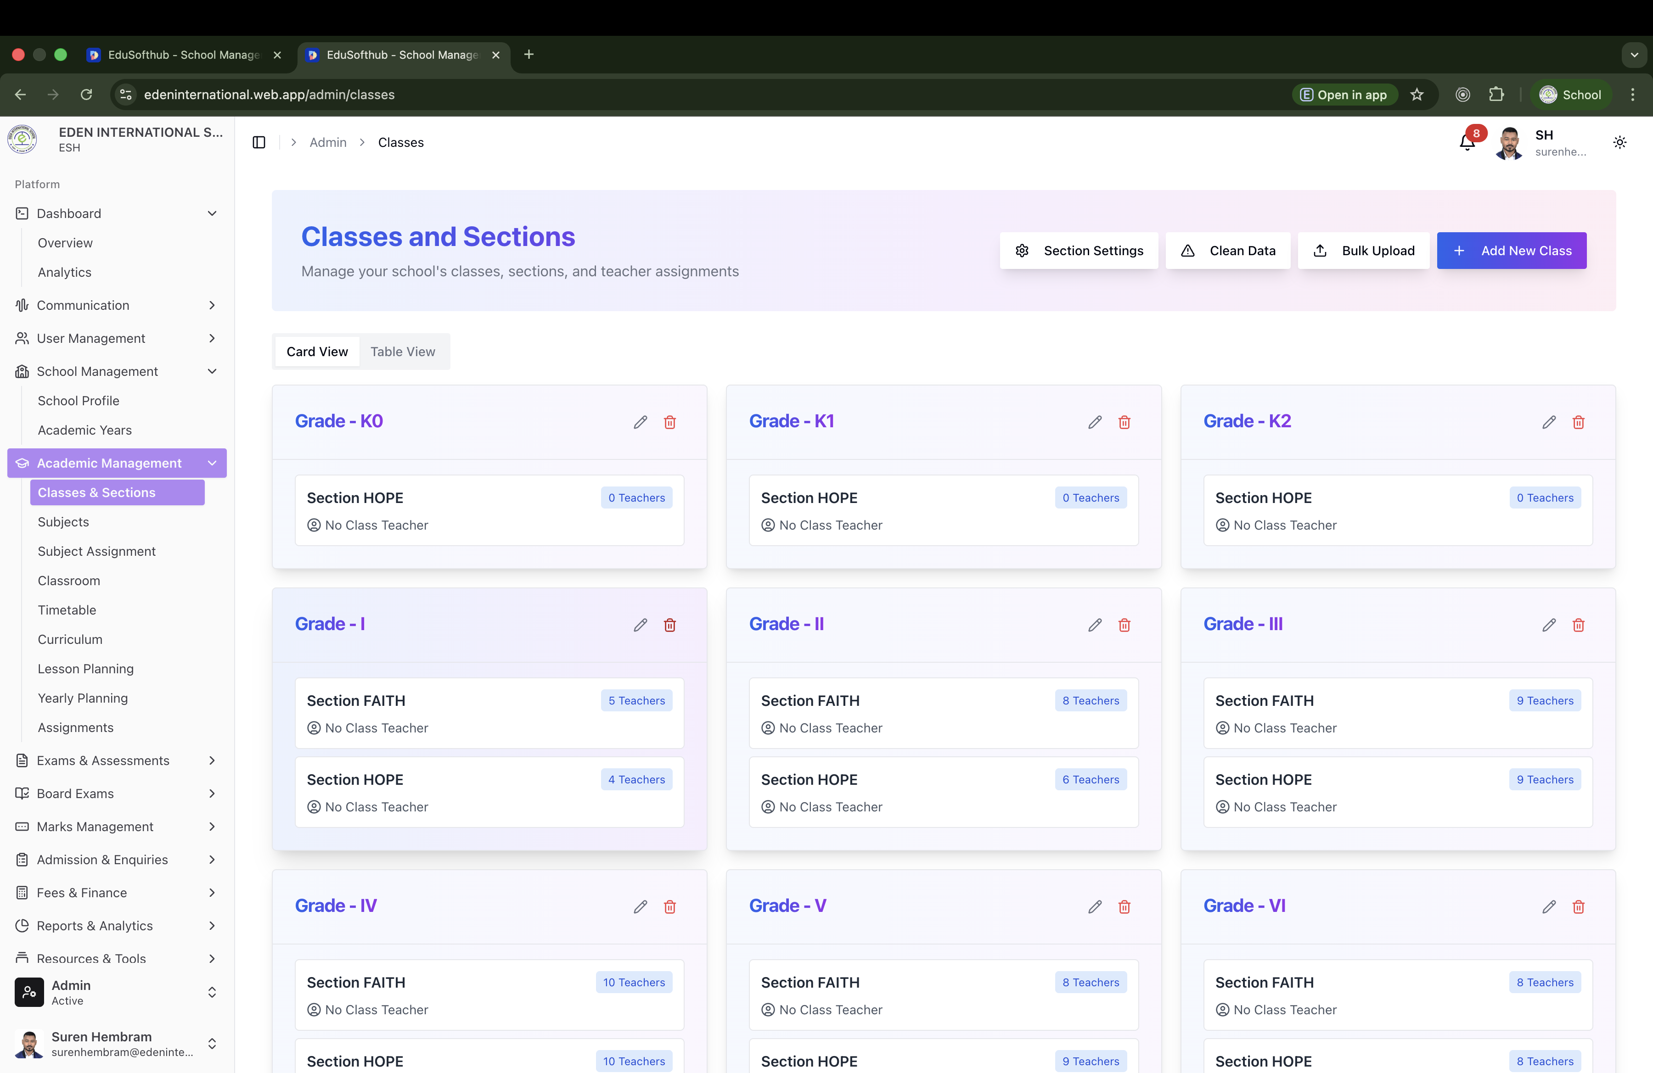The image size is (1653, 1073).
Task: Toggle light/dark theme with the sun icon
Action: coord(1619,142)
